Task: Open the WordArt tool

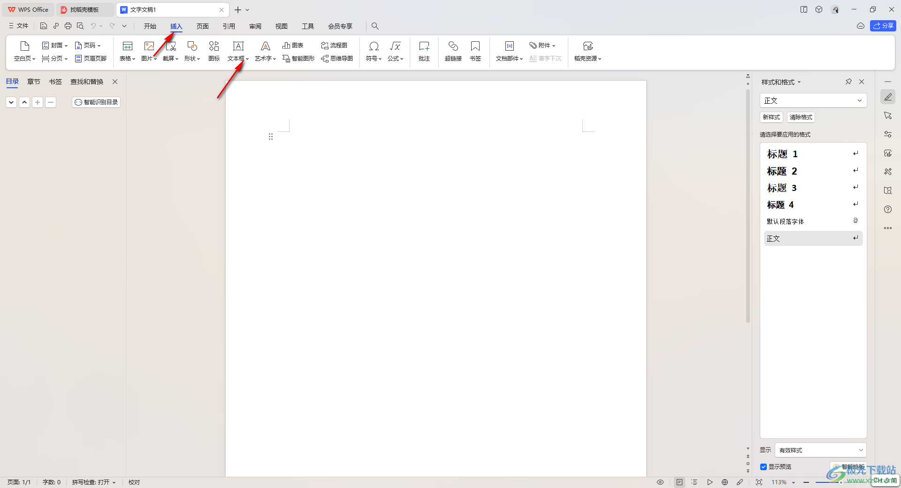Action: [265, 52]
